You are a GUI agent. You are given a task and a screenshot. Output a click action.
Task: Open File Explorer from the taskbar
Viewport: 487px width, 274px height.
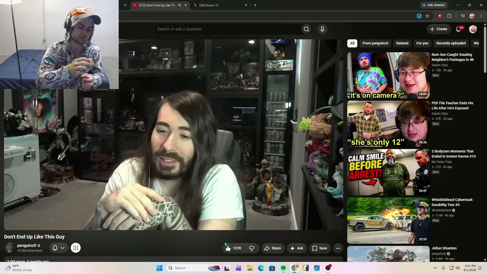(250, 268)
